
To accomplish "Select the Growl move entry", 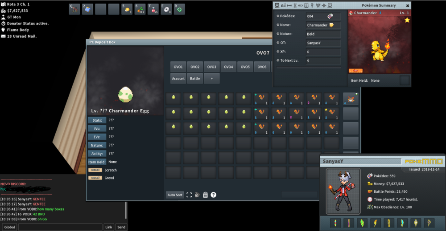I will pyautogui.click(x=101, y=178).
